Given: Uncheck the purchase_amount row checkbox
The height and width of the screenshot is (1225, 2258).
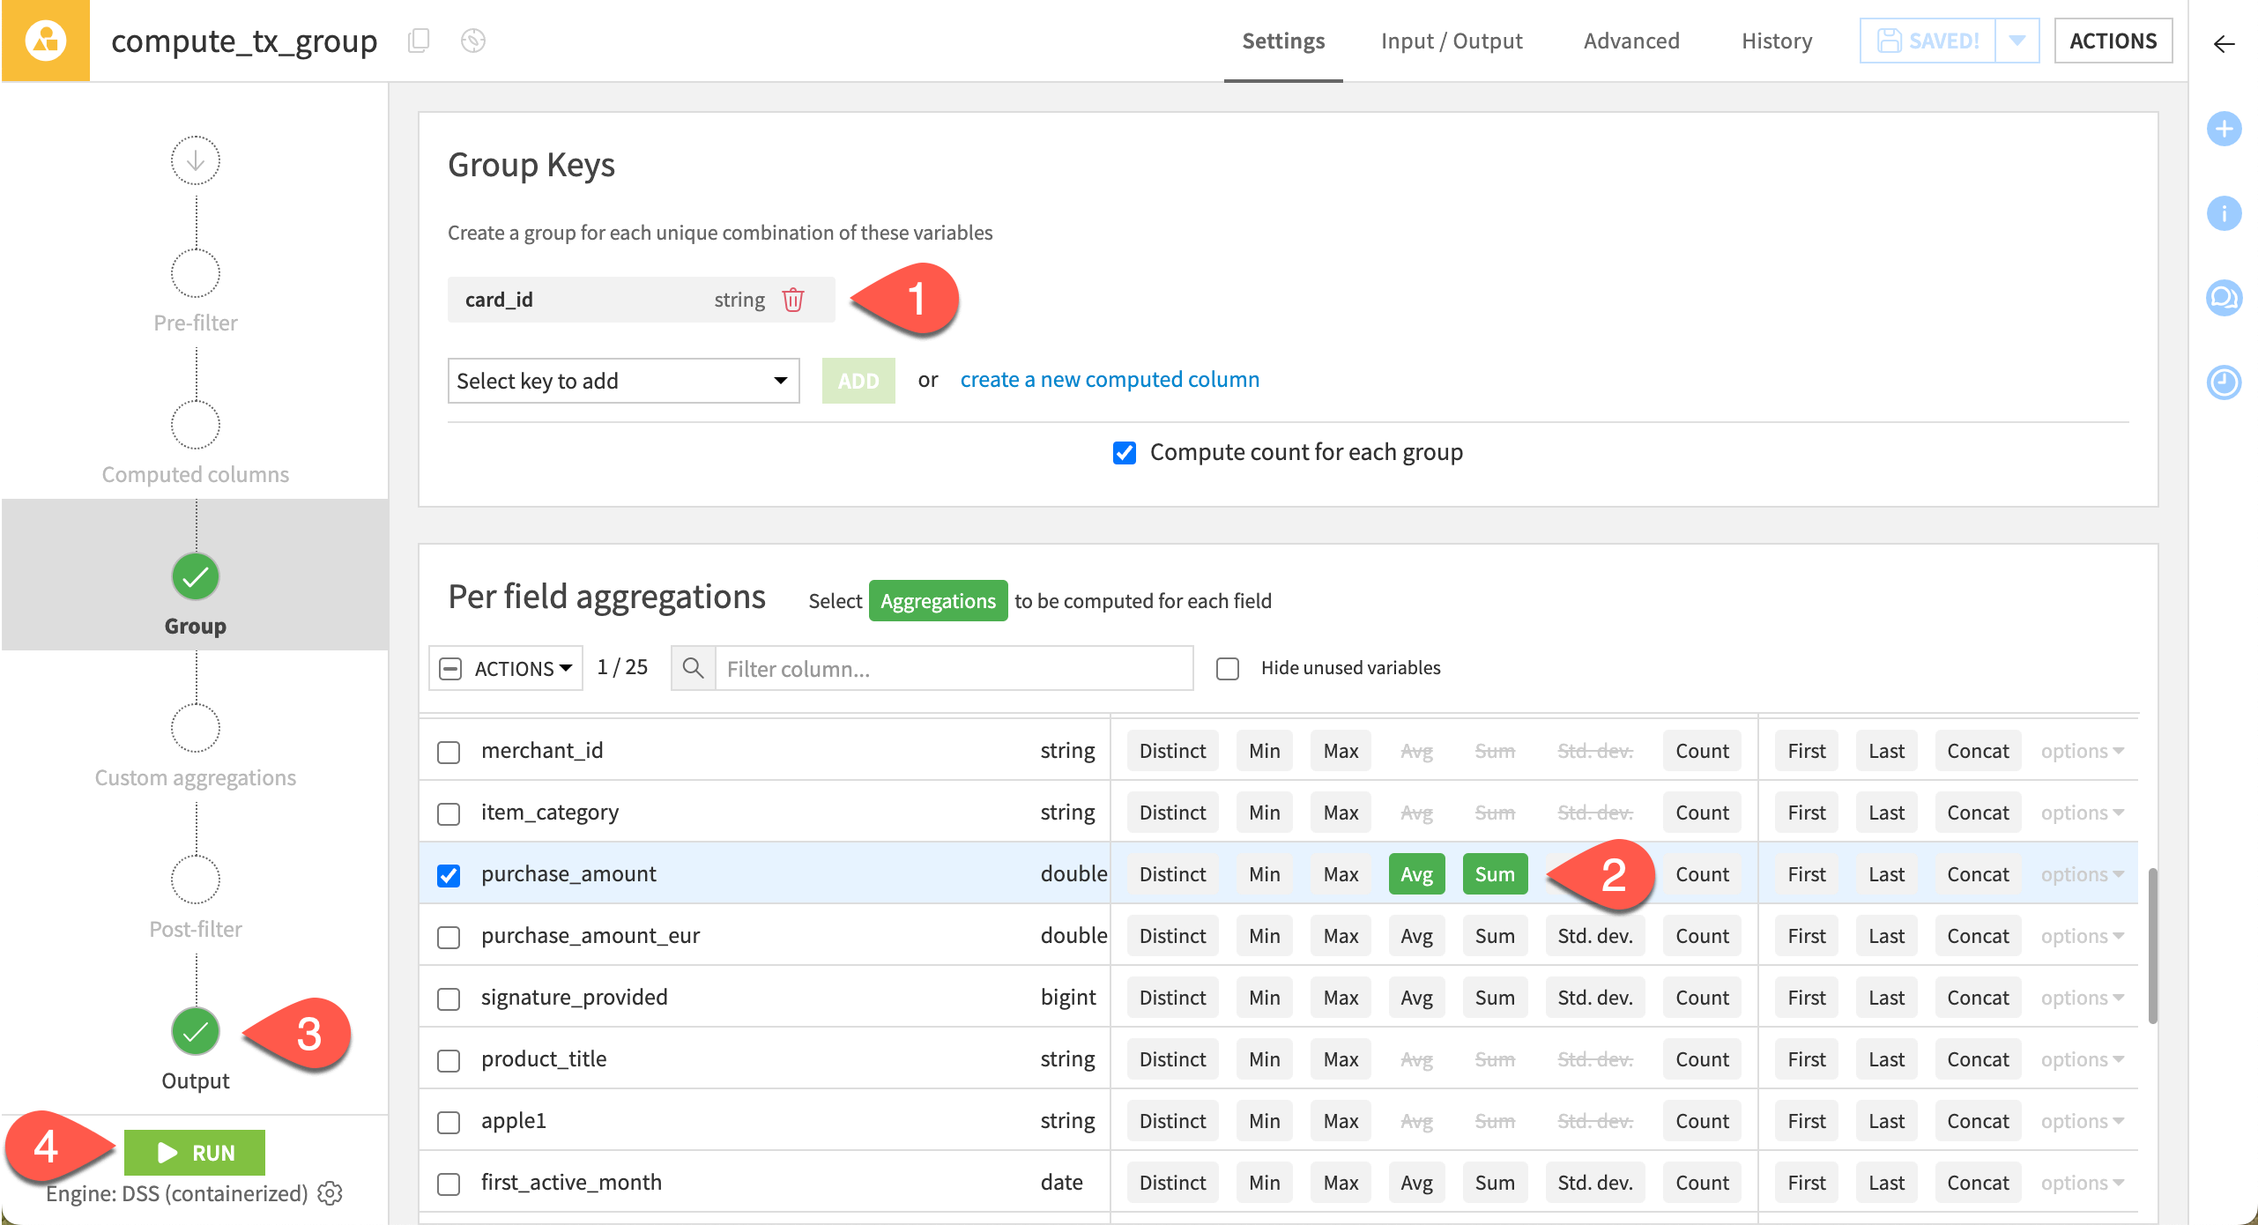Looking at the screenshot, I should coord(449,875).
